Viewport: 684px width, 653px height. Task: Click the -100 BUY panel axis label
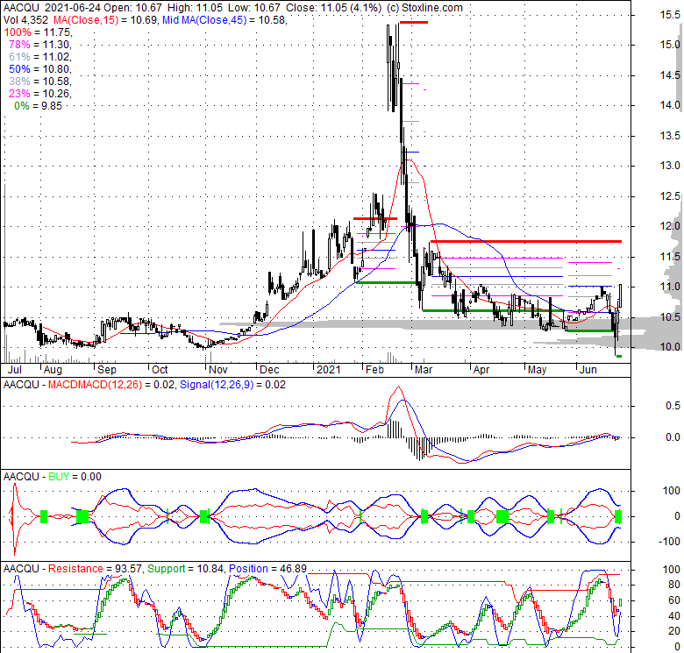pyautogui.click(x=669, y=542)
